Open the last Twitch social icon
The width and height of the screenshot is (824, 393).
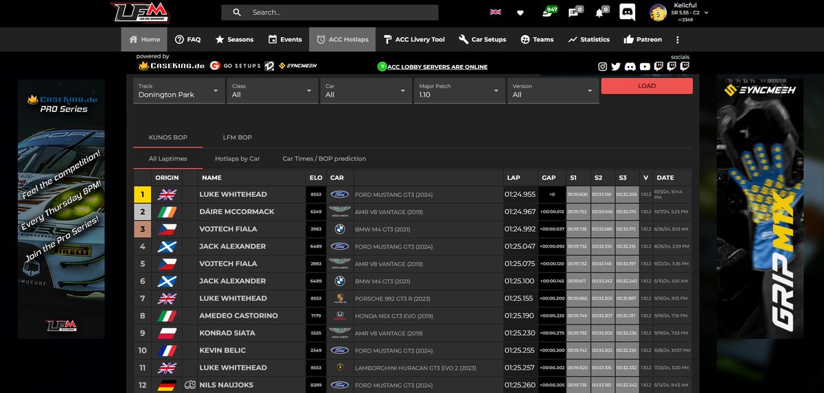[685, 67]
